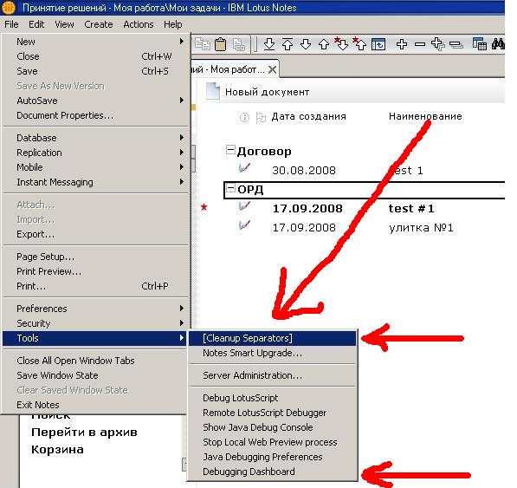Click the Paste Special toolbar icon
The height and width of the screenshot is (488, 517).
point(239,44)
